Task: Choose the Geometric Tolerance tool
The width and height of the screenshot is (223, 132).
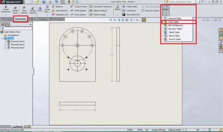Action: (x=101, y=6)
